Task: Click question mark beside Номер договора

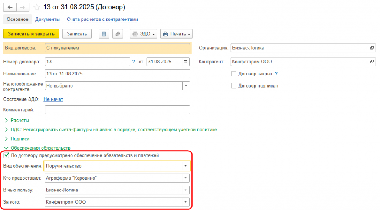Action: (134, 62)
